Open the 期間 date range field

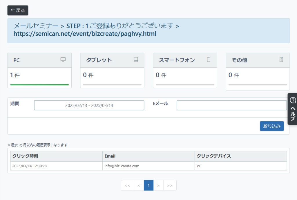89,105
